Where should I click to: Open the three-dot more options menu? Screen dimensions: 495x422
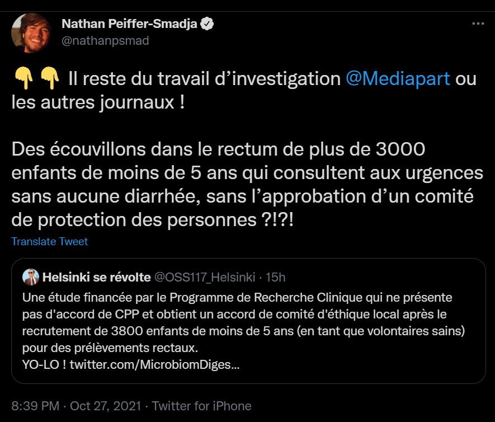click(478, 24)
